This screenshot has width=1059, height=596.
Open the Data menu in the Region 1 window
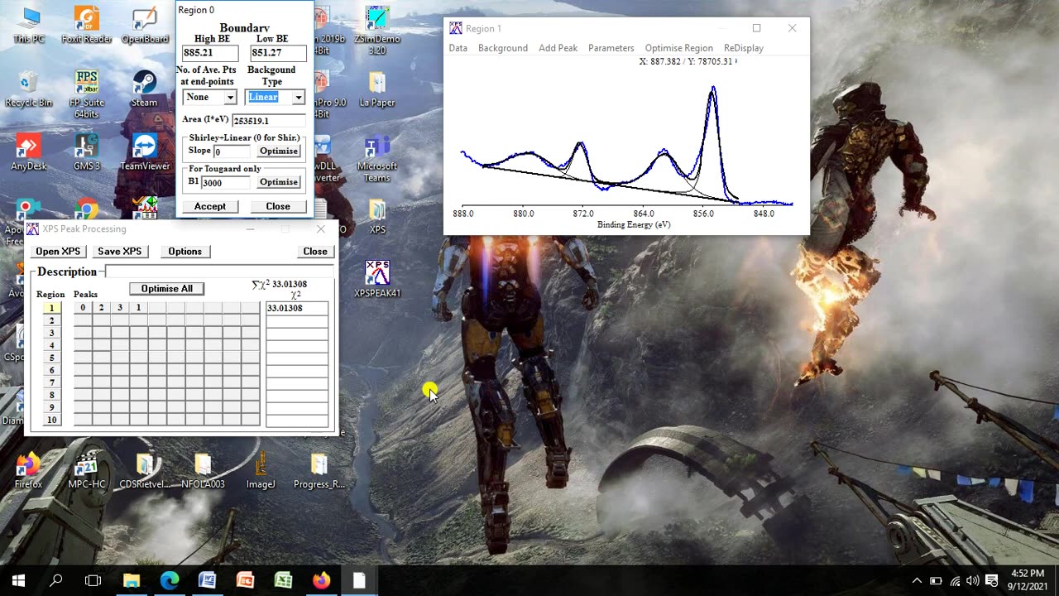coord(458,48)
